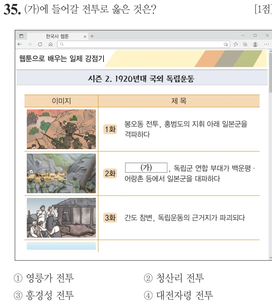Open the collections icon
Screen dimensions: 272x303
245,44
